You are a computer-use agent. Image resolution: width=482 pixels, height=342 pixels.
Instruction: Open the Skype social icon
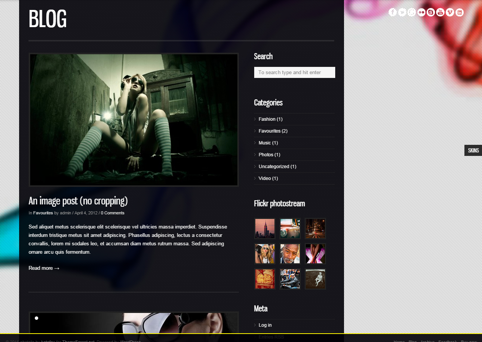point(431,12)
